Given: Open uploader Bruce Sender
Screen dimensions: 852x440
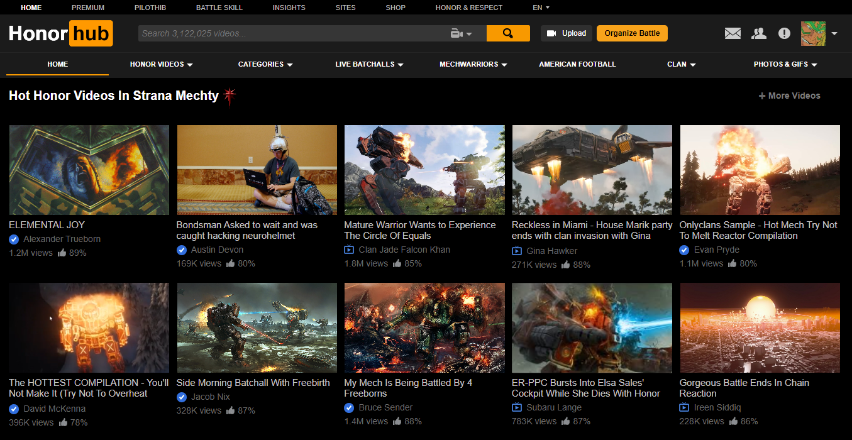Looking at the screenshot, I should coord(385,407).
